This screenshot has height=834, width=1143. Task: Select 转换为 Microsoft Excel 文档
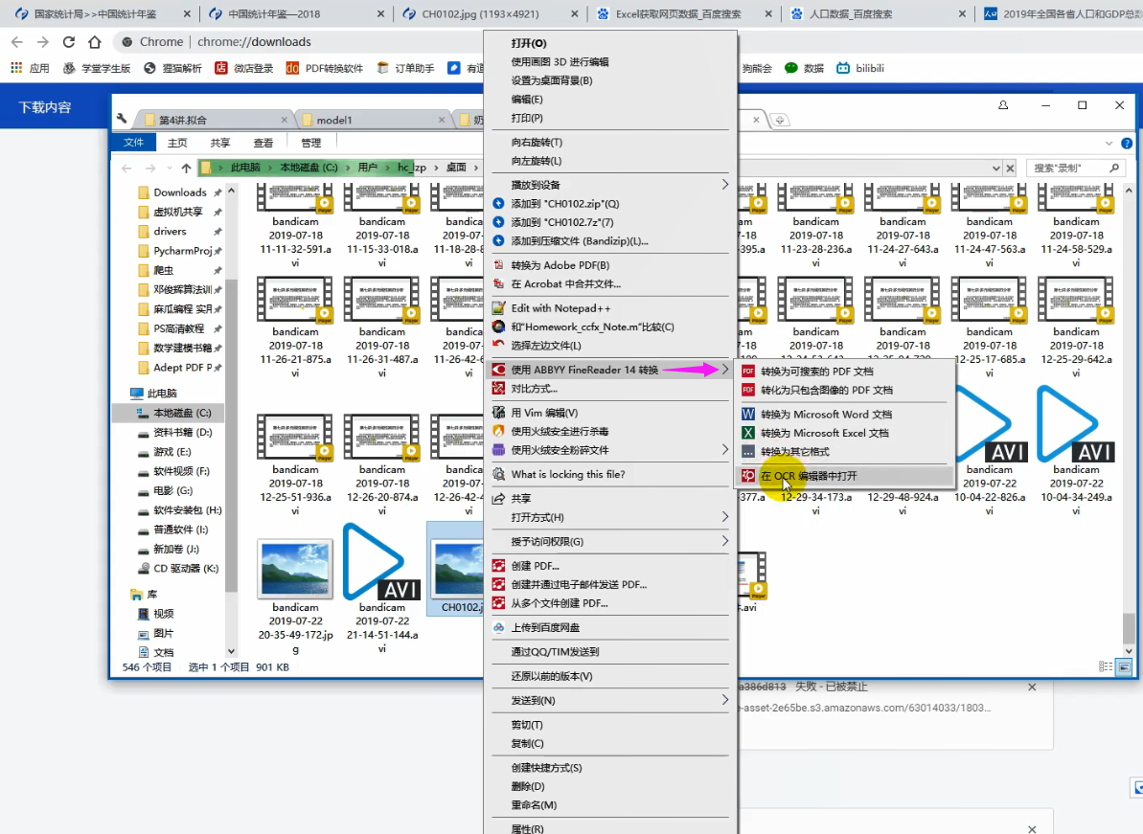[x=825, y=433]
